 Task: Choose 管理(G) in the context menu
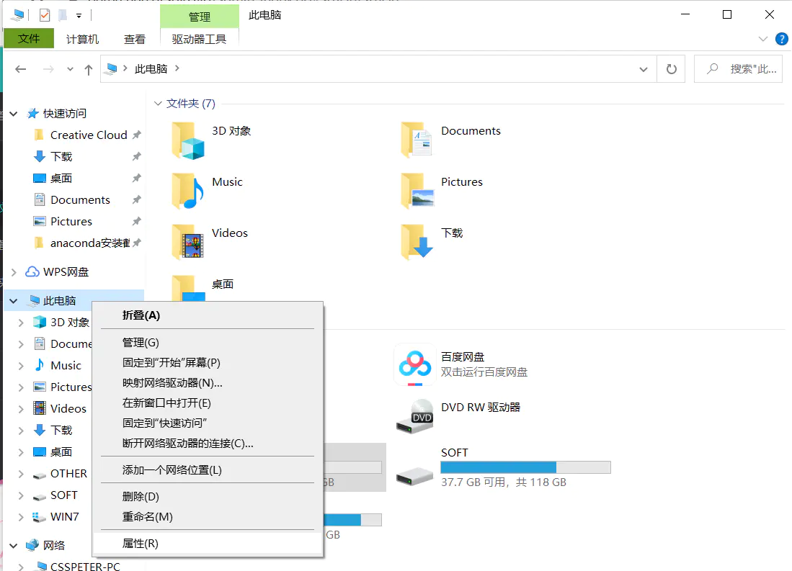[208, 342]
